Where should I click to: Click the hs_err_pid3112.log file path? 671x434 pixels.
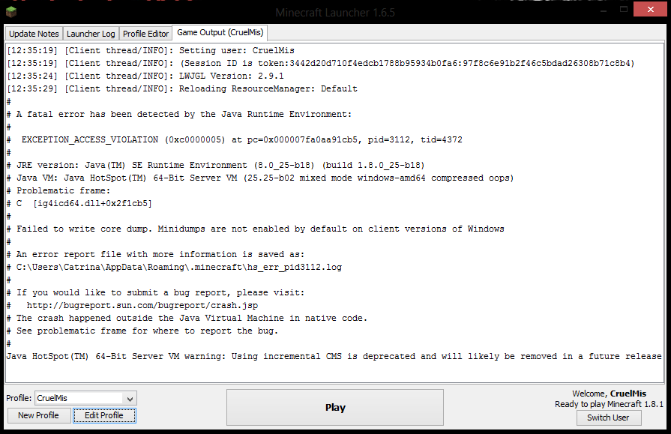(x=179, y=268)
